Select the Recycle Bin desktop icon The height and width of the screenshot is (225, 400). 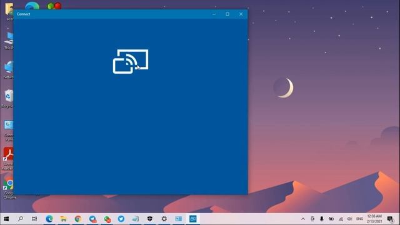point(8,99)
